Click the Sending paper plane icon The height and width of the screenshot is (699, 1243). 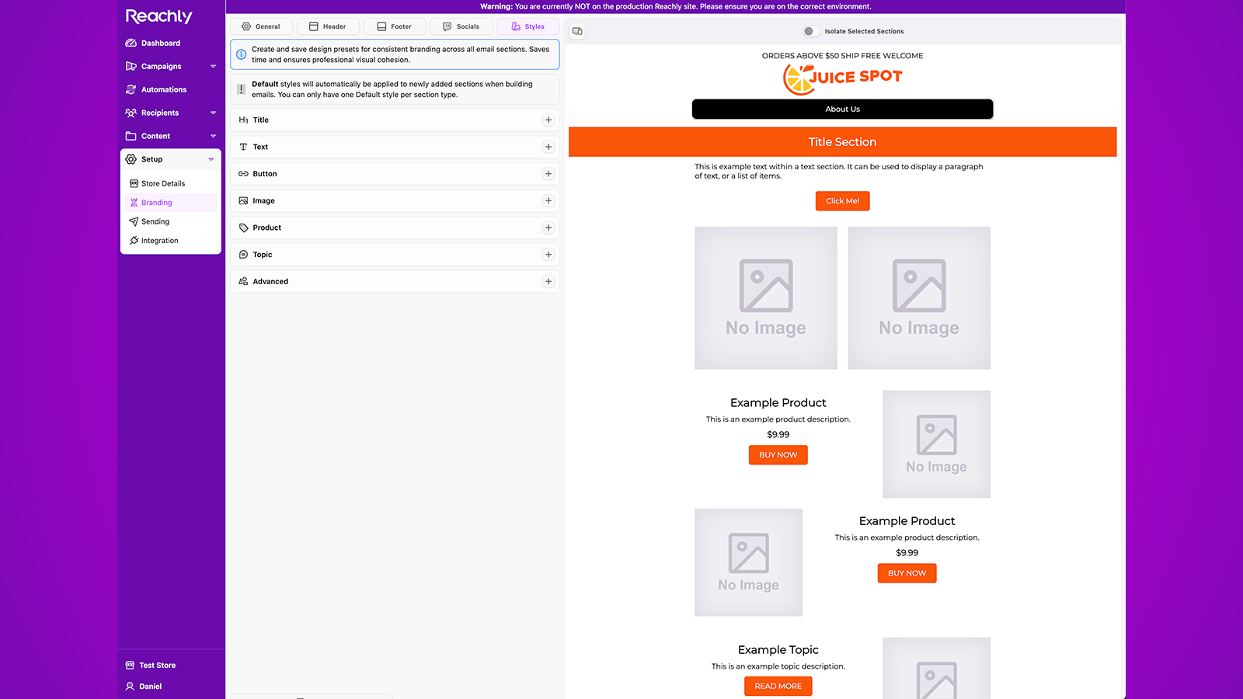134,221
